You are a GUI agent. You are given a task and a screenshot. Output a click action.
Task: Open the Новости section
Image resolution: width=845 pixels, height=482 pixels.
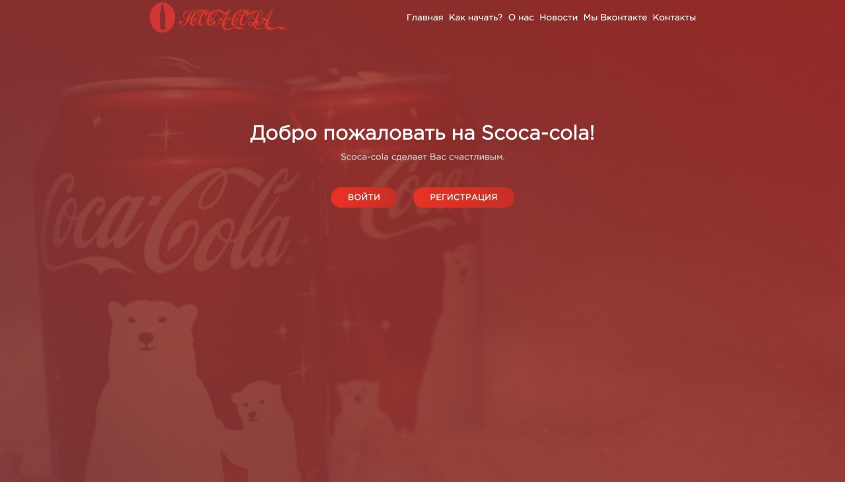[x=558, y=18]
